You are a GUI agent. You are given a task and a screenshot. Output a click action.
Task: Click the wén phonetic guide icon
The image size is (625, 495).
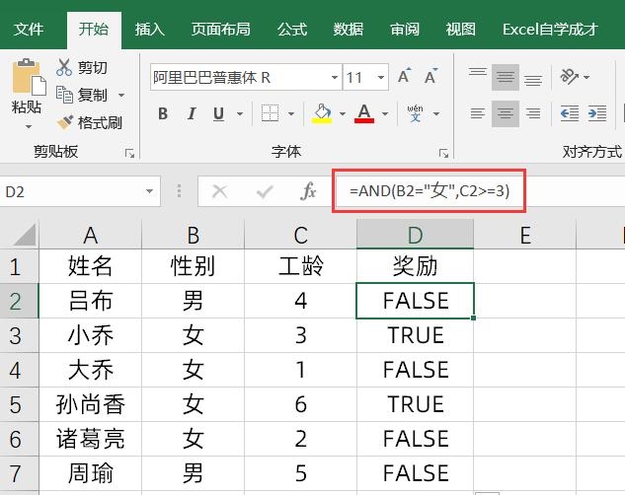tap(416, 113)
